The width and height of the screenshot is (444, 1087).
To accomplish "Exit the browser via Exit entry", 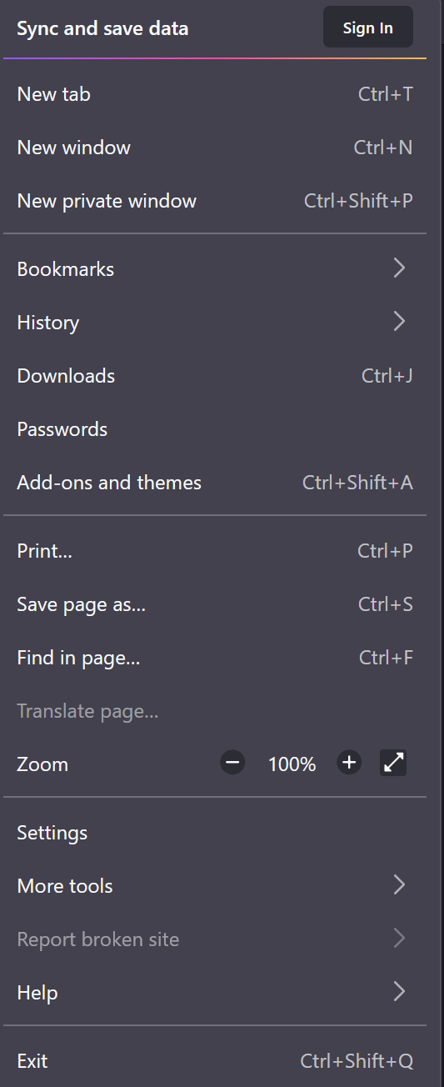I will coord(215,1061).
